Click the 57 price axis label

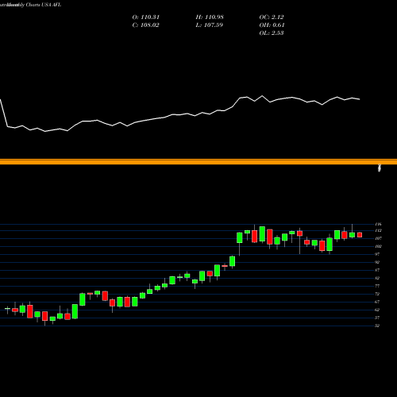click(x=377, y=318)
